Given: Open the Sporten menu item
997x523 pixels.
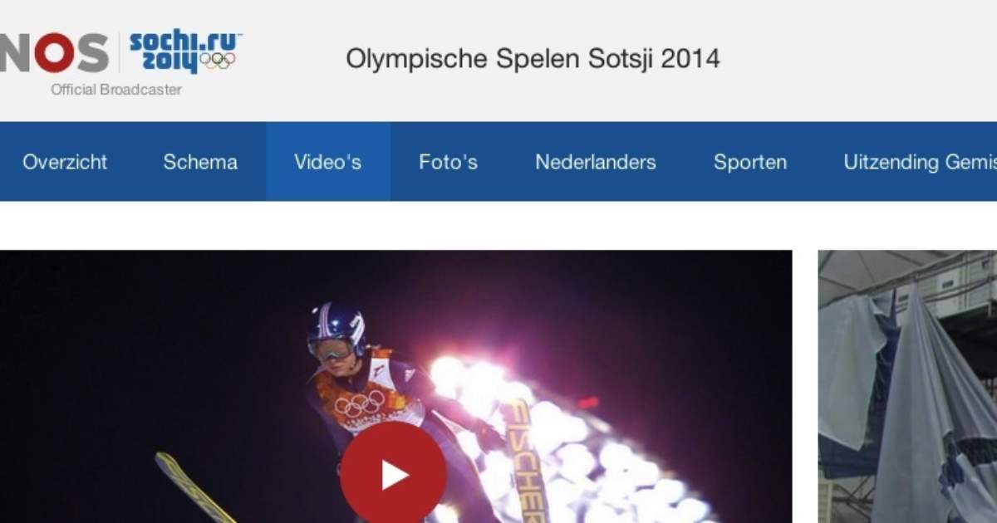Looking at the screenshot, I should tap(750, 162).
